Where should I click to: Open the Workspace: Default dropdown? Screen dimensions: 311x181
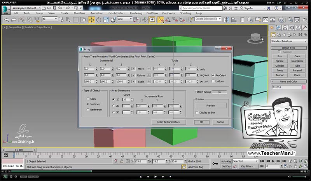tap(26, 8)
